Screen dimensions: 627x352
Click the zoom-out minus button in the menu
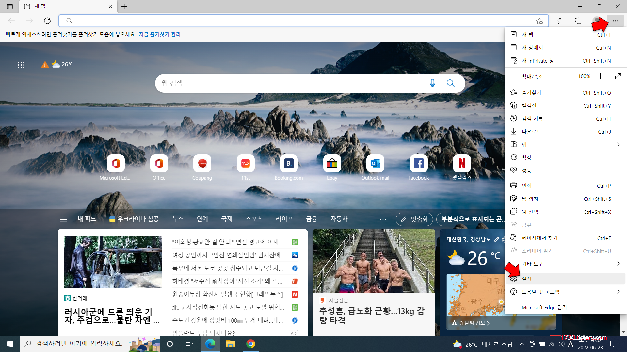point(568,76)
